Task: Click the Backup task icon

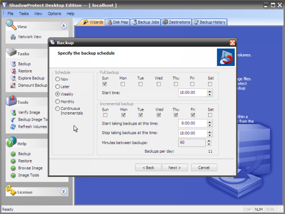Action: [13, 64]
